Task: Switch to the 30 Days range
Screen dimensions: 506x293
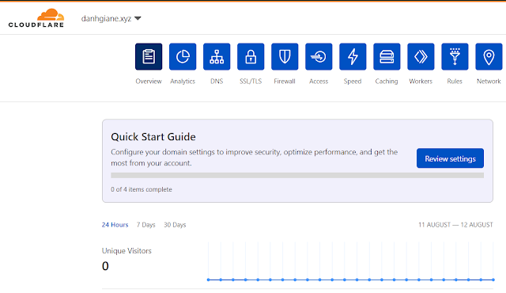Action: [x=175, y=225]
